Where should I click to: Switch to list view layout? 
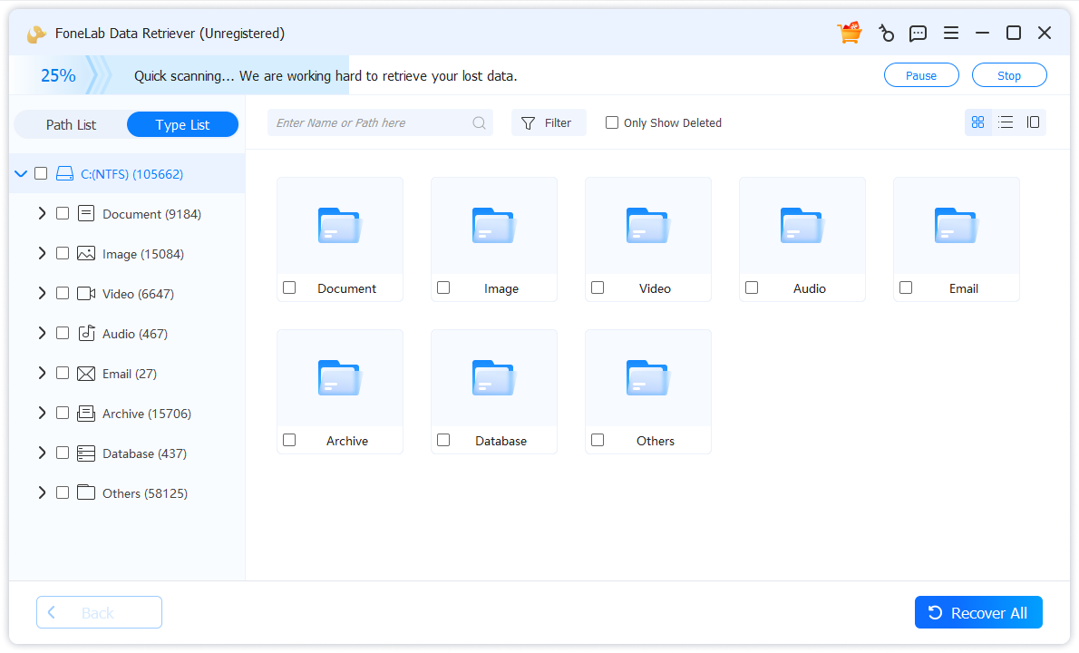1006,122
